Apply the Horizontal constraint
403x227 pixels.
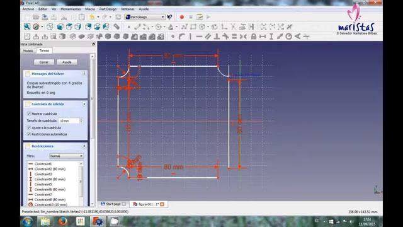199,37
